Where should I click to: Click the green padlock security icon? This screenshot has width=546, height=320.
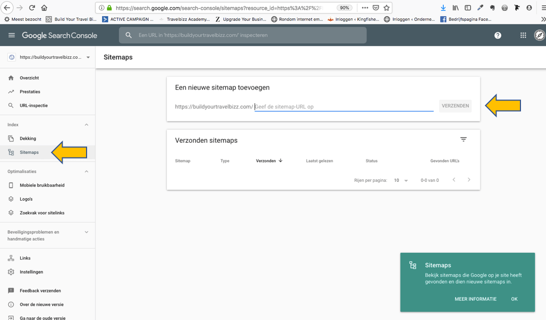[x=110, y=8]
